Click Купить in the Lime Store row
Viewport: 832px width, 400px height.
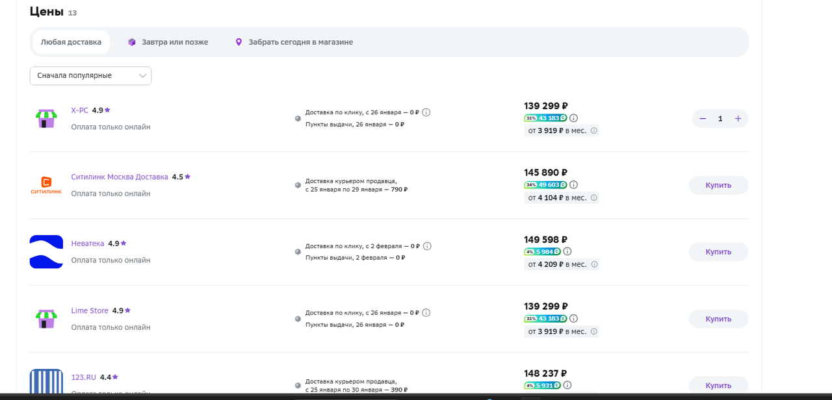[x=718, y=319]
